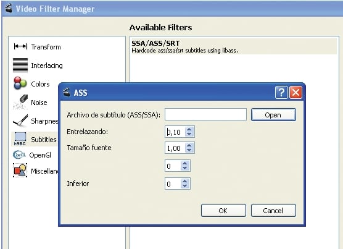Increase Tamaño fuente using the up arrow

point(189,145)
